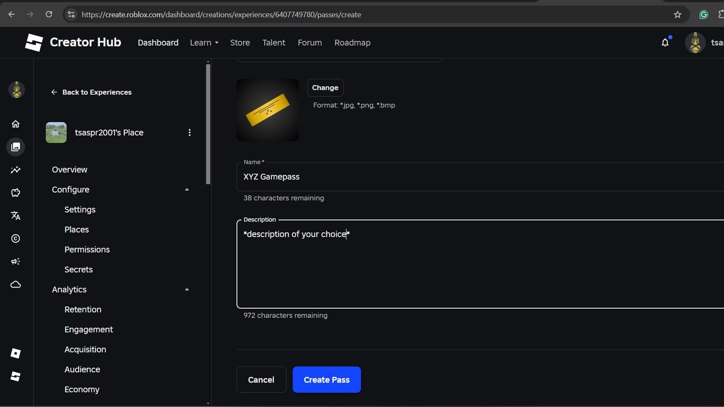Click the Notifications bell icon
Screen dimensions: 724x407
point(665,42)
